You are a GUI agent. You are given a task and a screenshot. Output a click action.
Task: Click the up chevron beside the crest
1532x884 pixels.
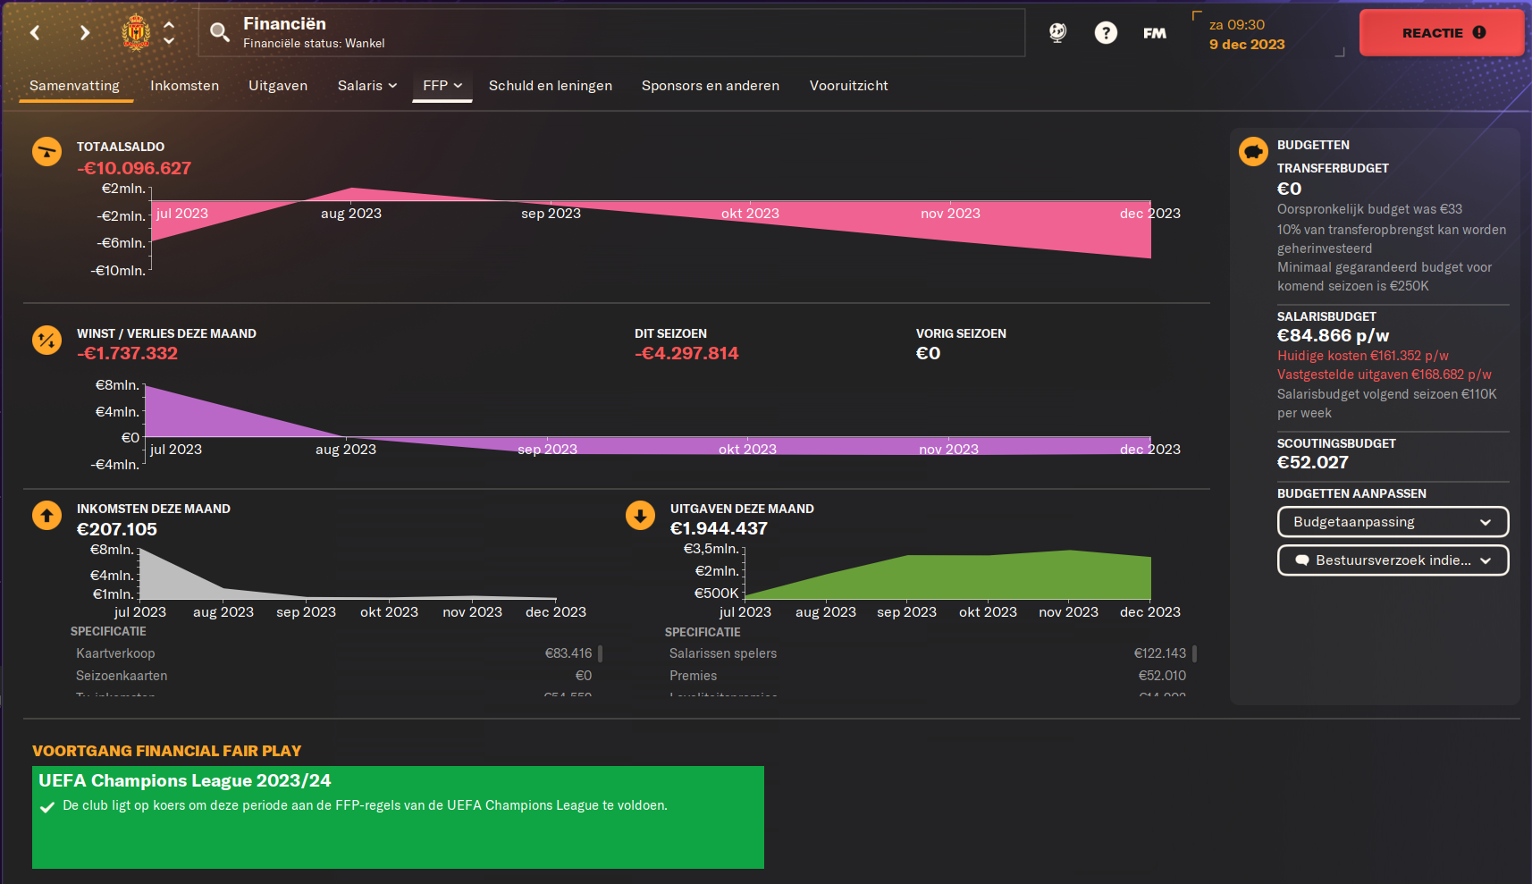tap(169, 25)
